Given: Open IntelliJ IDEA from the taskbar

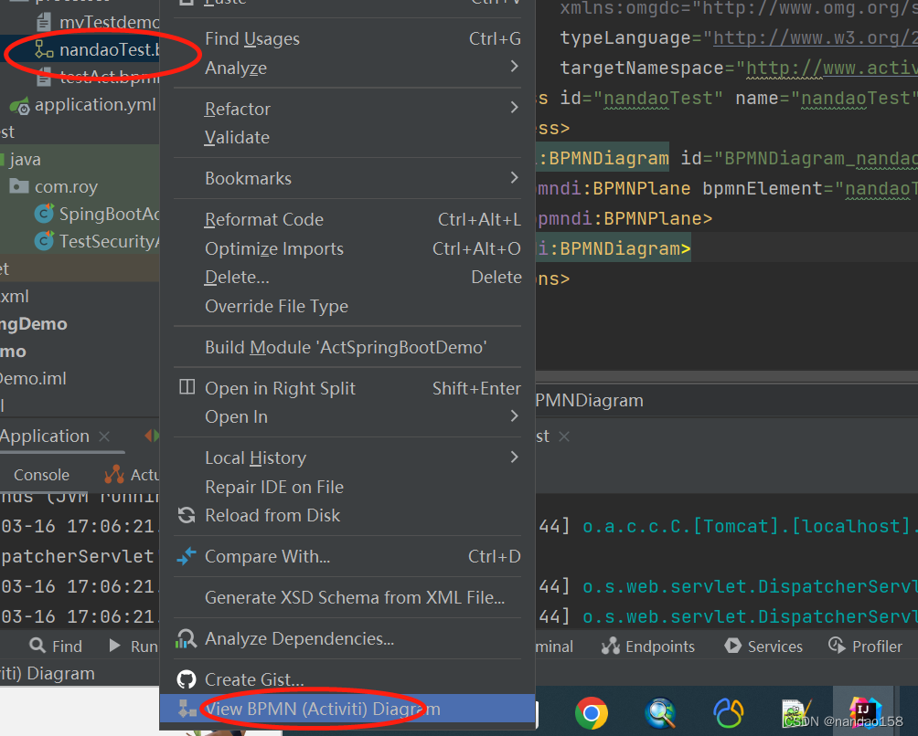Looking at the screenshot, I should tap(864, 712).
